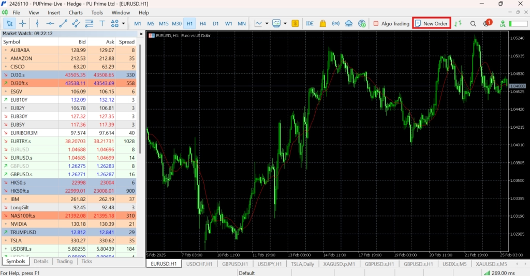The height and width of the screenshot is (276, 530).
Task: Sort Market Watch by Symbol column
Action: pos(30,42)
